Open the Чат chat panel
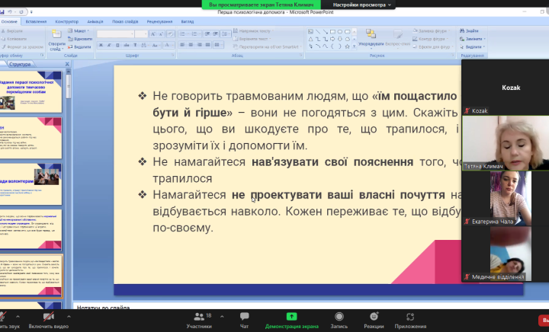549x332 pixels. coord(245,321)
